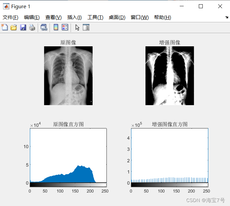This screenshot has width=230, height=206.
Task: Click inside the 原图像直方图 histogram plot
Action: pos(68,155)
